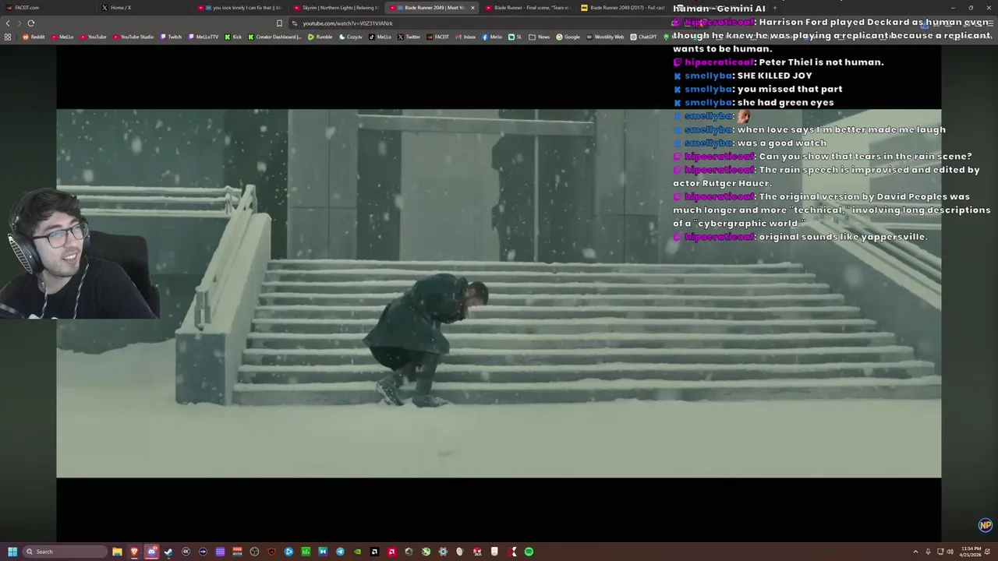Switch to Skyrim Northern Lights tab
The width and height of the screenshot is (998, 561).
[337, 8]
